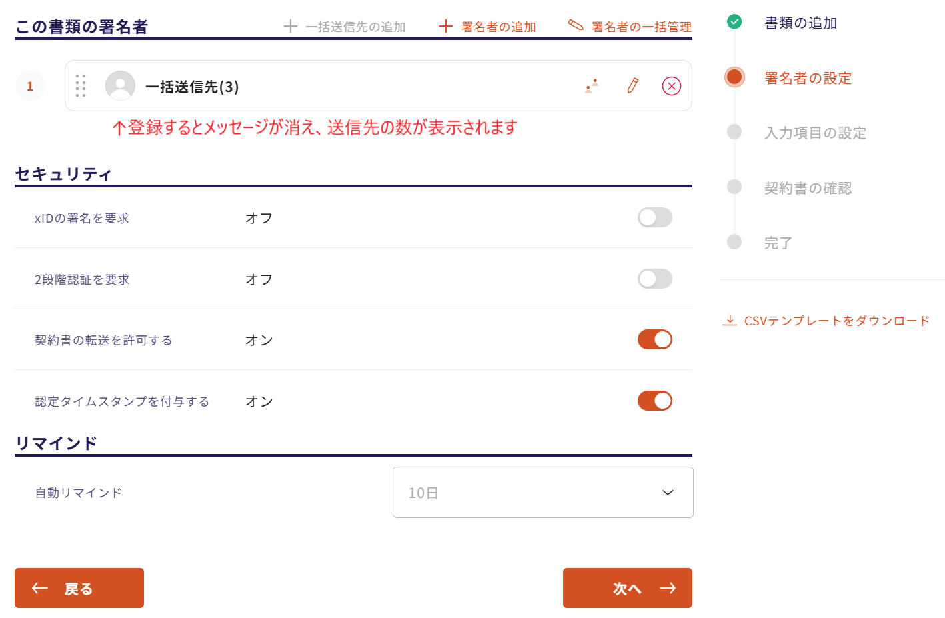Switch off 認定タイムスタンプを付与する
Viewport: 945px width, 618px height.
pyautogui.click(x=654, y=401)
